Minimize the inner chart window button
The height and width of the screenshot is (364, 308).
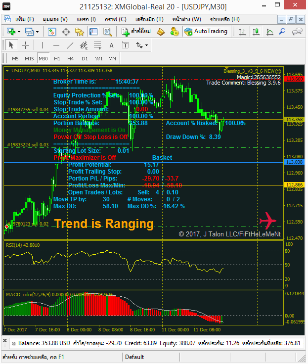coord(281,19)
